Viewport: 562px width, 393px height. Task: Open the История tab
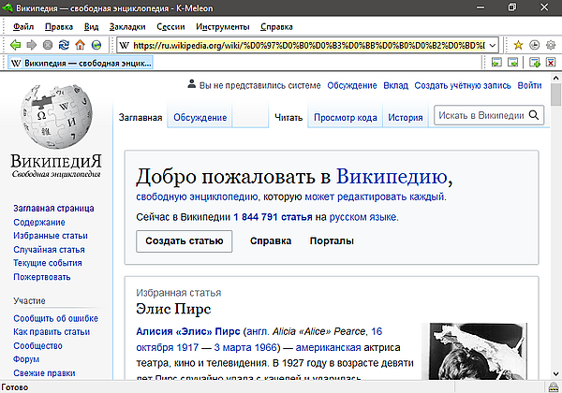[x=406, y=117]
